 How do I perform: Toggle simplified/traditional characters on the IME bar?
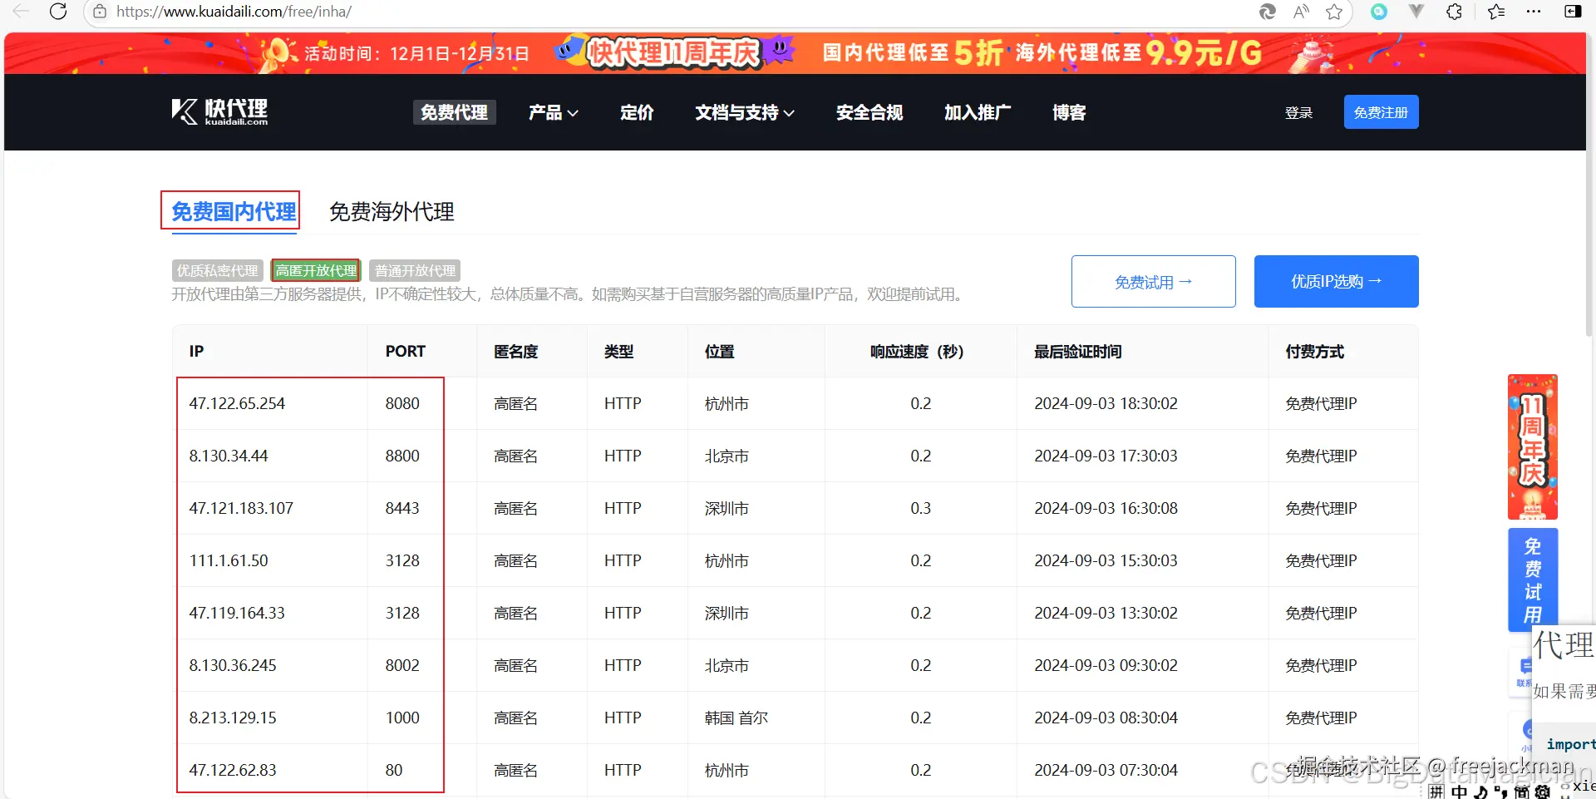(x=1520, y=791)
